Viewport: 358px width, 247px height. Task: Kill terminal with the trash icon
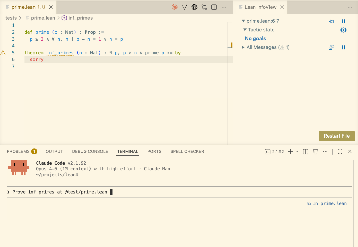tap(315, 152)
